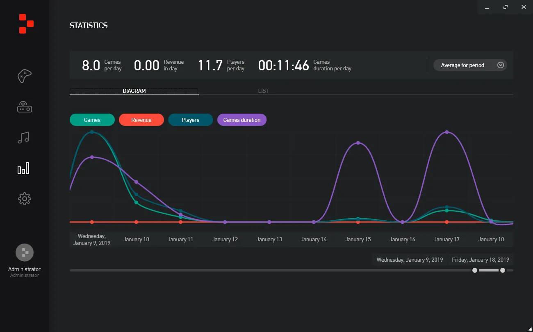Click the STATISTICS page heading
The image size is (533, 332).
coord(89,25)
